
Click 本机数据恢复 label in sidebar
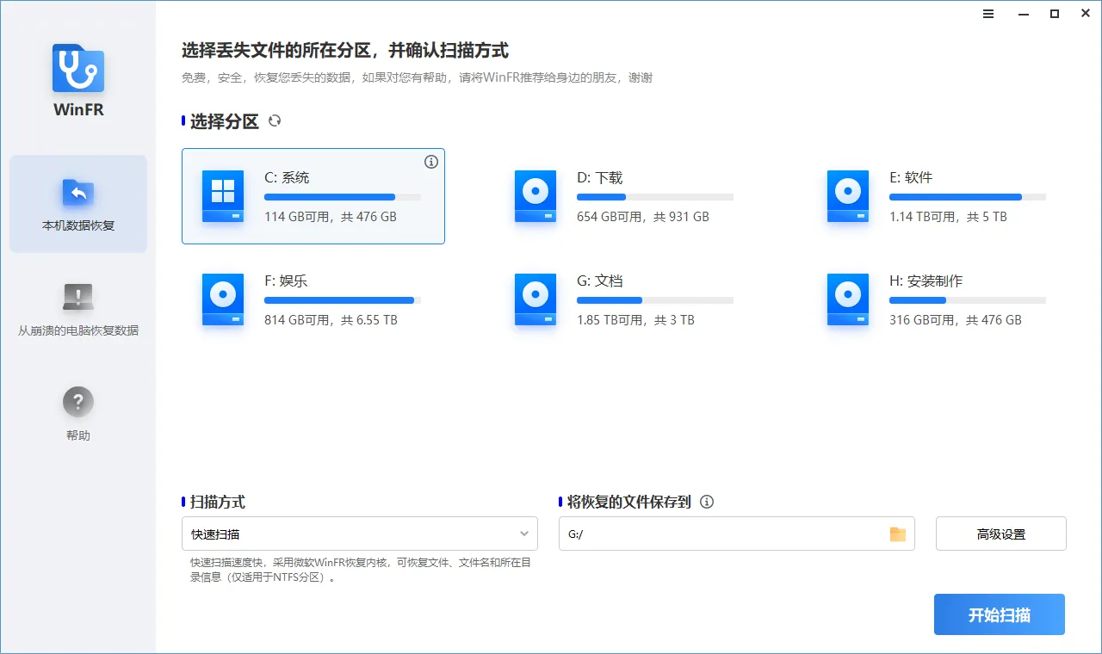[x=78, y=226]
